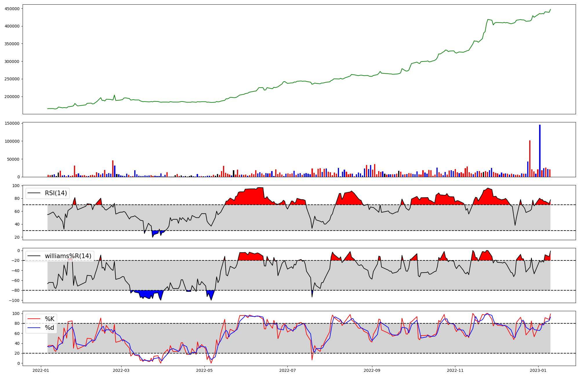
Task: Click the 200000 price axis label
Action: click(x=12, y=97)
